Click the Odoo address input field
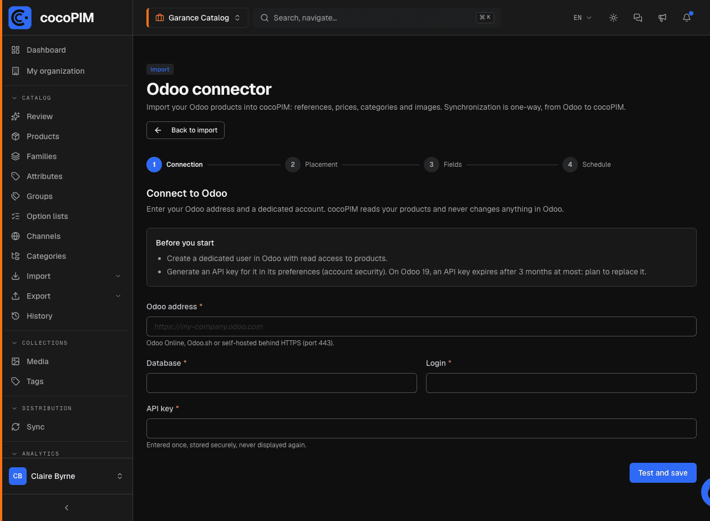 pyautogui.click(x=422, y=326)
